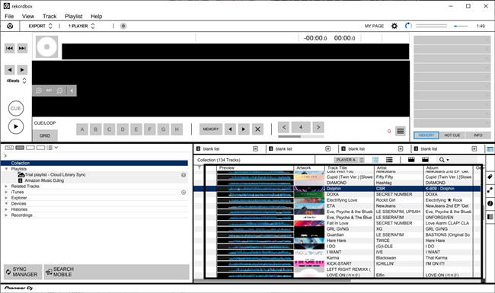The image size is (495, 293).
Task: Open the View menu
Action: (x=27, y=16)
